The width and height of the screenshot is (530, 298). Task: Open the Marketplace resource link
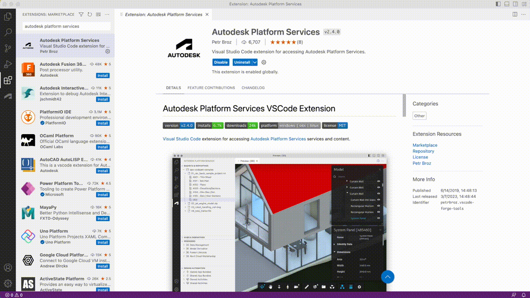[x=425, y=145]
